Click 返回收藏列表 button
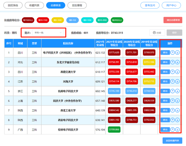The width and height of the screenshot is (186, 146). coord(172,141)
